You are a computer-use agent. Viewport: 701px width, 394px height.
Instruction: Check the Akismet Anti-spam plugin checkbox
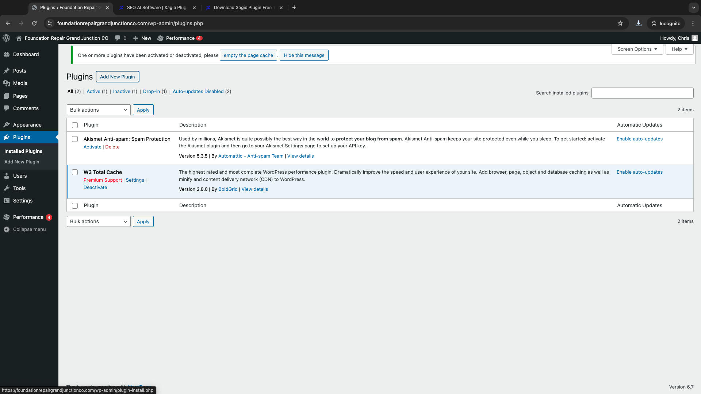click(75, 139)
